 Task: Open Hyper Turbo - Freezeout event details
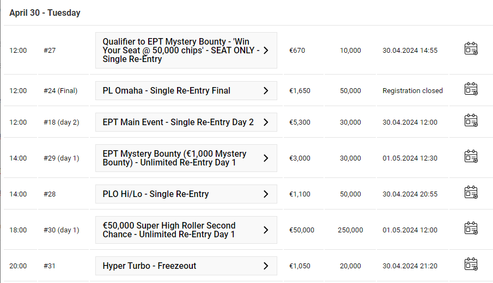(186, 266)
